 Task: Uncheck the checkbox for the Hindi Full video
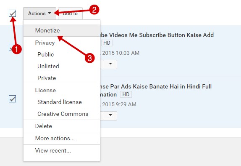12,99
